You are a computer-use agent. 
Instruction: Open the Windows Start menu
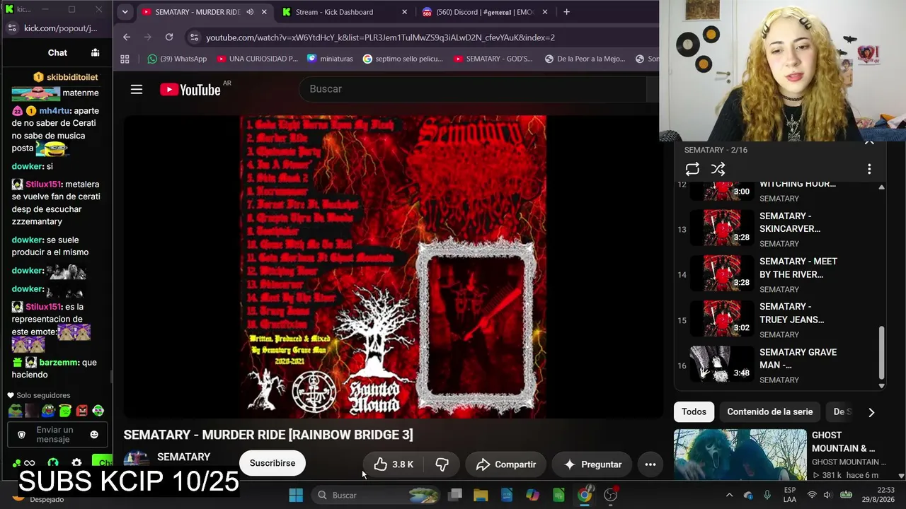tap(296, 495)
